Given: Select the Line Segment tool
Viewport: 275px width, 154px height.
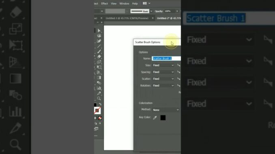Looking at the screenshot, I should pos(99,46).
